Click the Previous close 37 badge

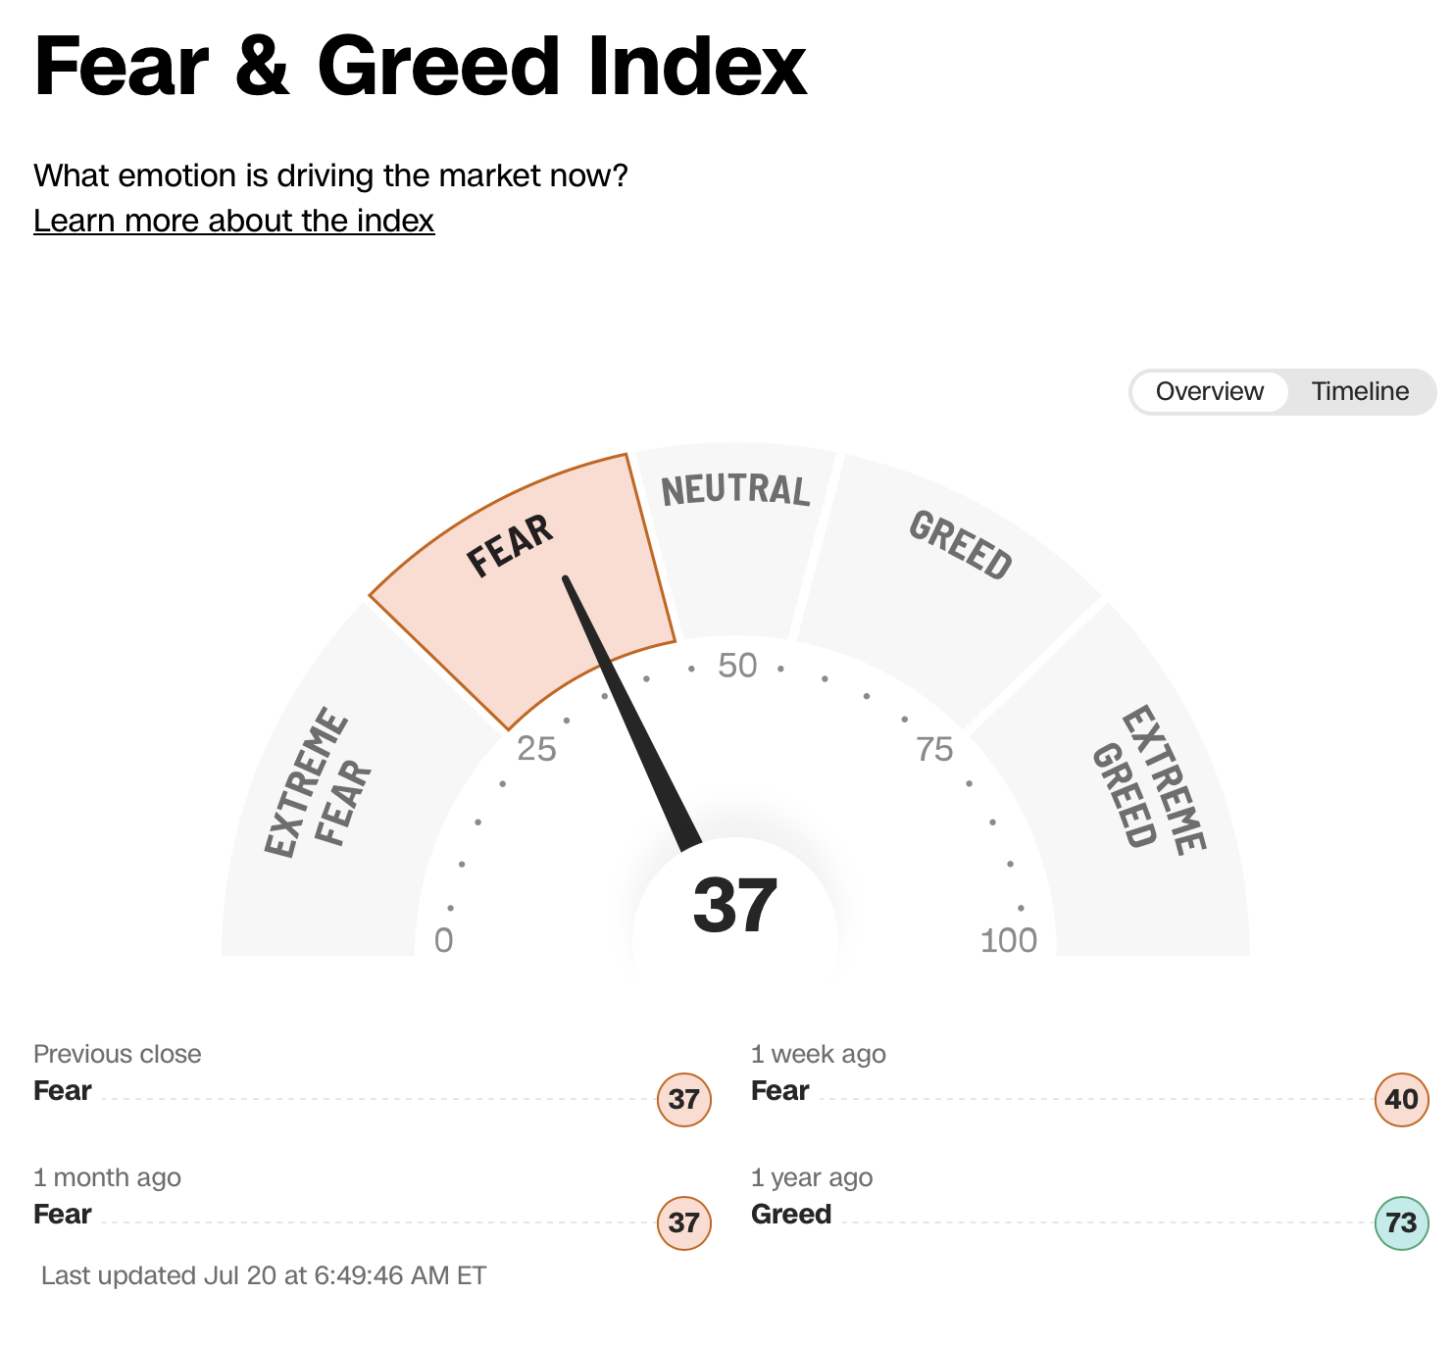pos(683,1099)
